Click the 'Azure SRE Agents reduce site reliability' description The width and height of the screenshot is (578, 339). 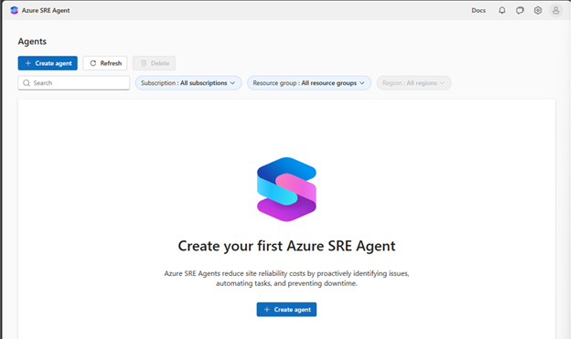click(286, 278)
